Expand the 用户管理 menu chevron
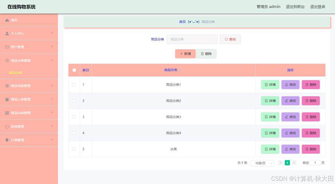Image resolution: width=335 pixels, height=184 pixels. coord(52,47)
